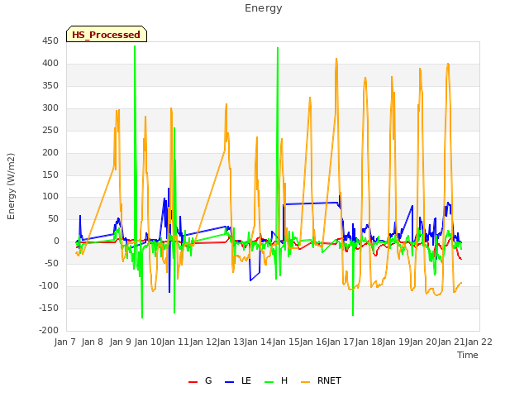The height and width of the screenshot is (397, 529).
Task: Click the Time x-axis label
Action: pyautogui.click(x=468, y=355)
